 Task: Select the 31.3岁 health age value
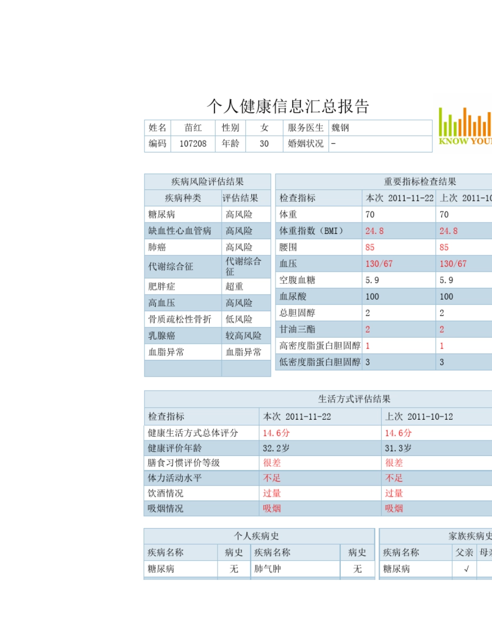(x=398, y=448)
